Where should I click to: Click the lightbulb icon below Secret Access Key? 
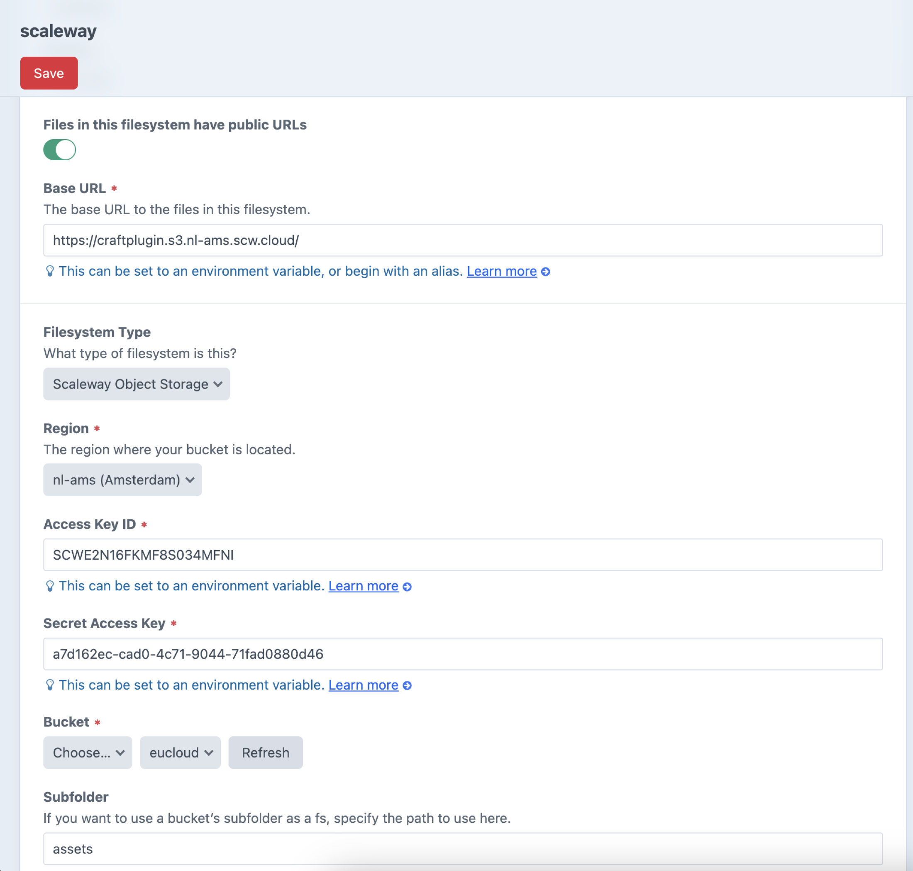[x=50, y=685]
